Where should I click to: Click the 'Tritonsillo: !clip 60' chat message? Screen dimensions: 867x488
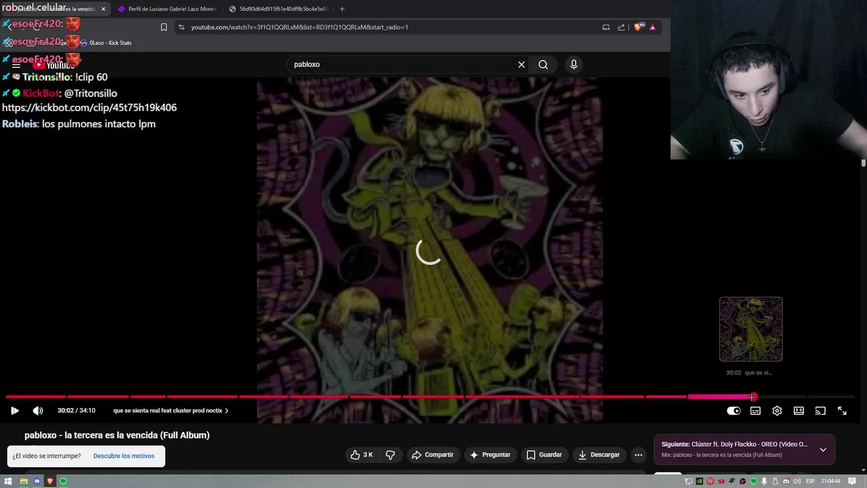pos(55,77)
